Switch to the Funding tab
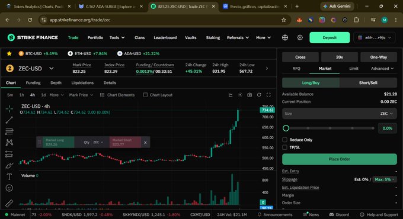The width and height of the screenshot is (403, 219). (33, 83)
